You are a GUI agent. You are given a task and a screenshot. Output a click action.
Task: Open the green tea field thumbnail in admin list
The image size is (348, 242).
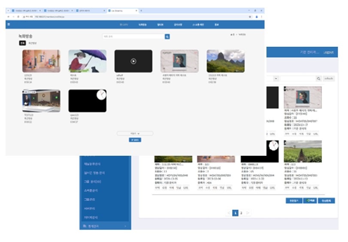pos(303,151)
